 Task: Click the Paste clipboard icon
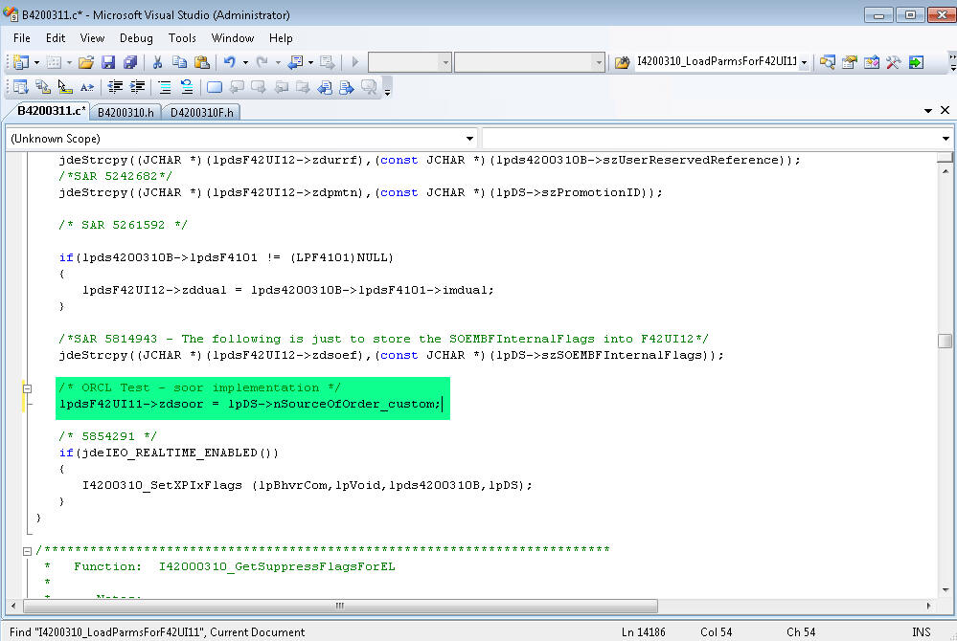click(201, 62)
